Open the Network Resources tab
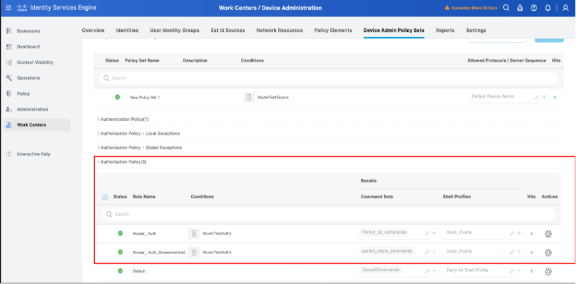576x284 pixels. click(280, 31)
